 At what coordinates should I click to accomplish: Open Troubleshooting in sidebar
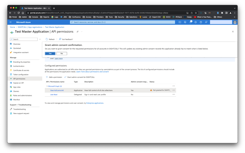pos(19,109)
